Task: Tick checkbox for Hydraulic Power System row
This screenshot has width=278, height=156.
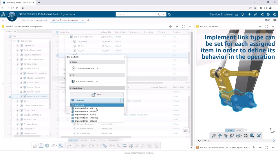Action: (10, 60)
